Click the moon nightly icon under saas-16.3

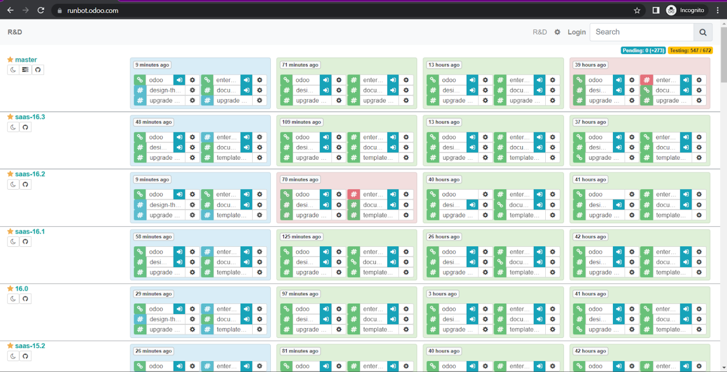13,127
